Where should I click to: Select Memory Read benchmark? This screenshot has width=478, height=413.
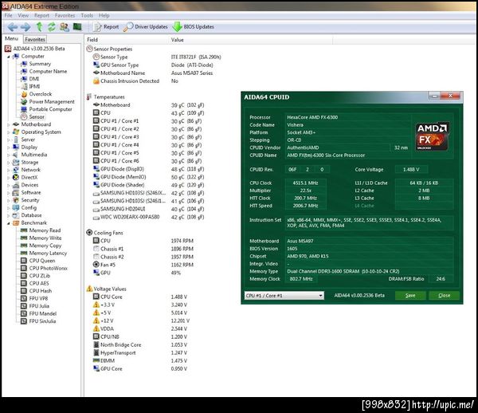[x=45, y=230]
